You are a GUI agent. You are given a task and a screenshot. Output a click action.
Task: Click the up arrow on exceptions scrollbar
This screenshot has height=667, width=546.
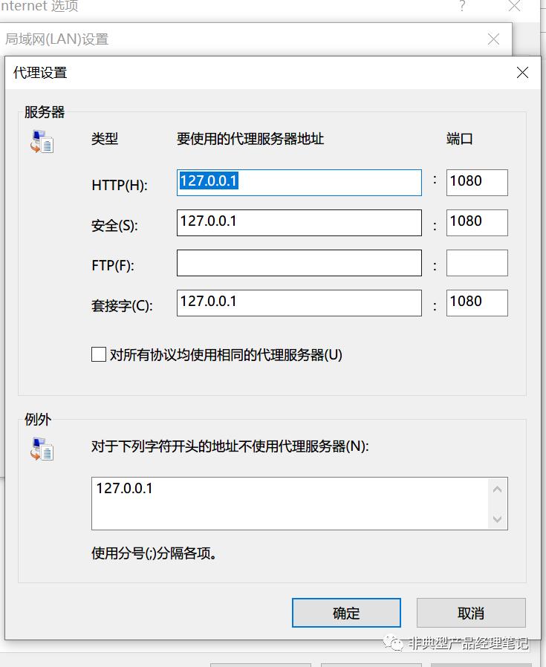coord(498,488)
